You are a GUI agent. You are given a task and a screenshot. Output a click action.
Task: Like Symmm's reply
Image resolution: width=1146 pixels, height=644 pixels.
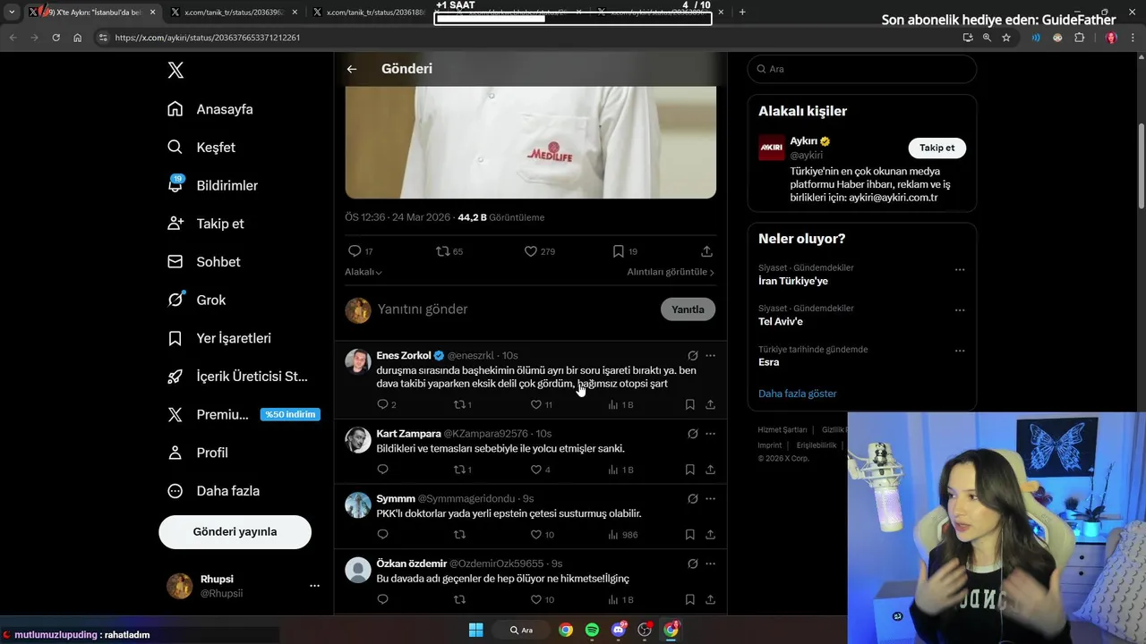[536, 535]
